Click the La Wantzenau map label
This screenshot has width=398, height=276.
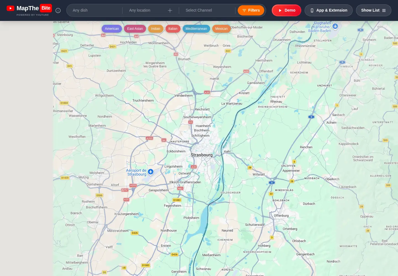click(x=232, y=104)
